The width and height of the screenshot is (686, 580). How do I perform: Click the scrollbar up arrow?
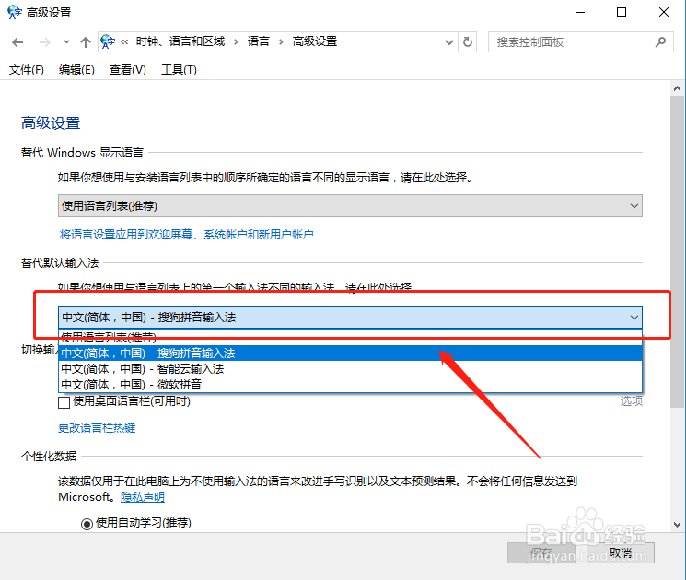point(677,88)
